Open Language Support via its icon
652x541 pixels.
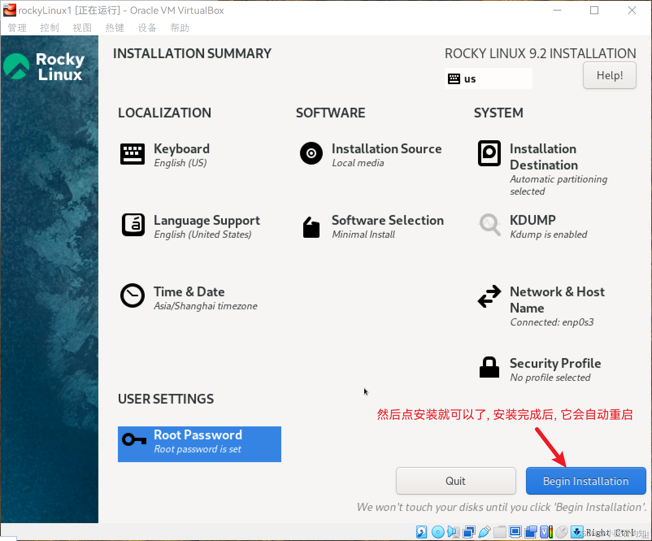point(133,225)
